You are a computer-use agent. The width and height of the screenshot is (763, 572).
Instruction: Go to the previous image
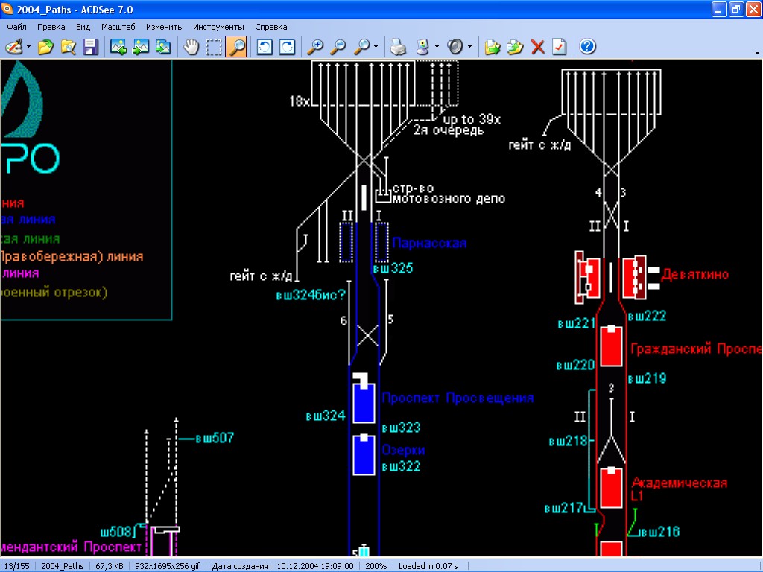[x=118, y=47]
